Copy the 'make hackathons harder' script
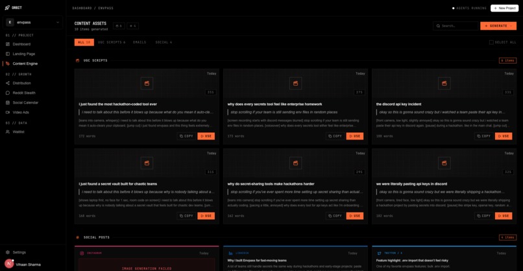Viewport: 523px width, 271px height. [335, 216]
